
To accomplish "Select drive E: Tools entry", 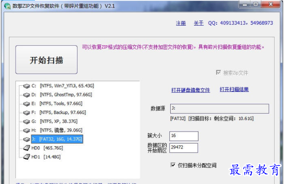I will (x=57, y=103).
